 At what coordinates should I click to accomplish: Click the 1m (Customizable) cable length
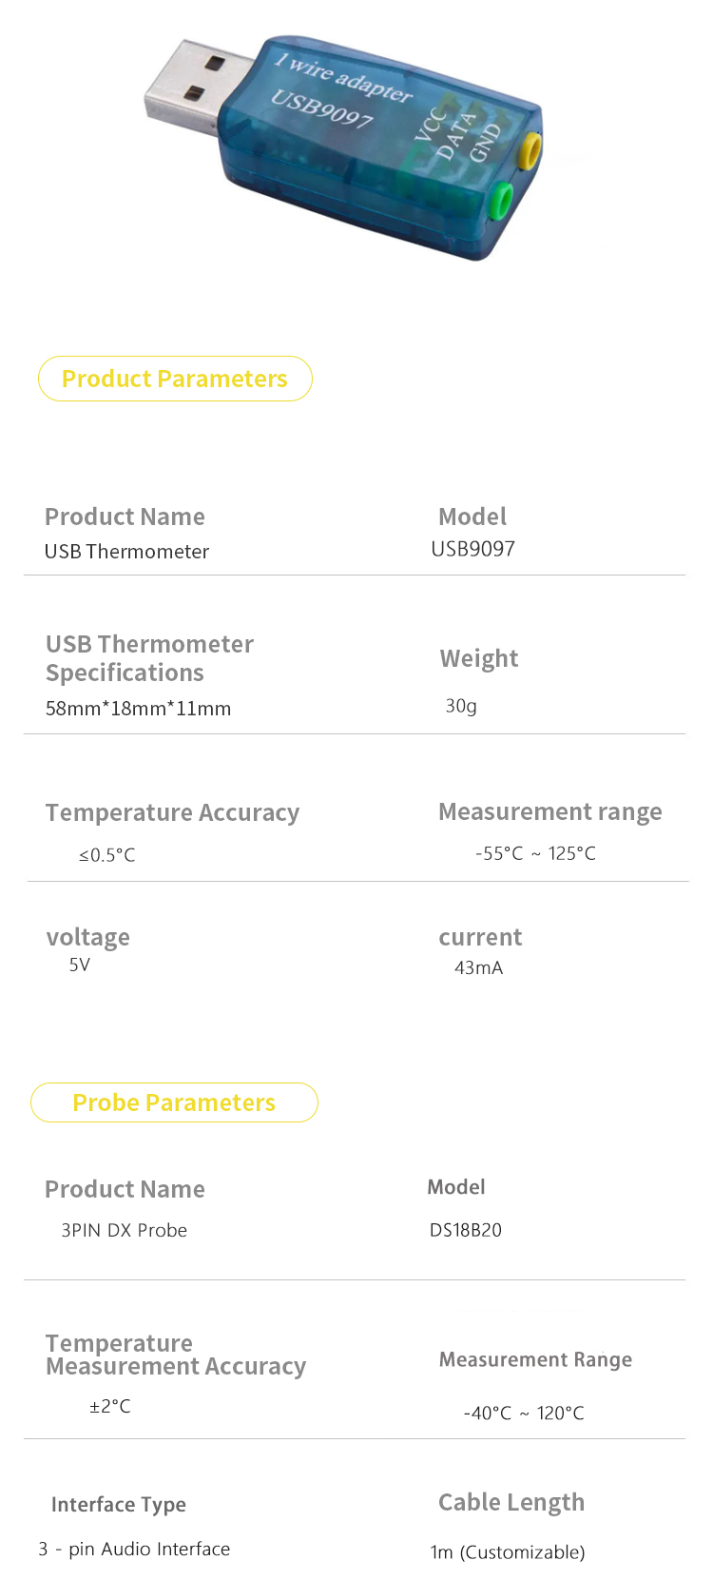coord(508,1552)
